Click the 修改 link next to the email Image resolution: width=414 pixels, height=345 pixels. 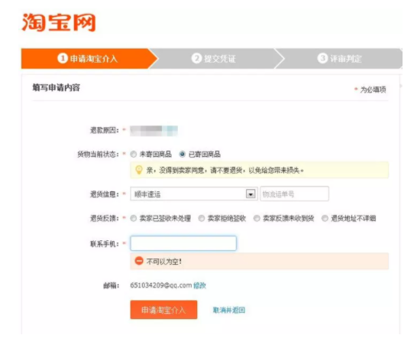point(199,285)
